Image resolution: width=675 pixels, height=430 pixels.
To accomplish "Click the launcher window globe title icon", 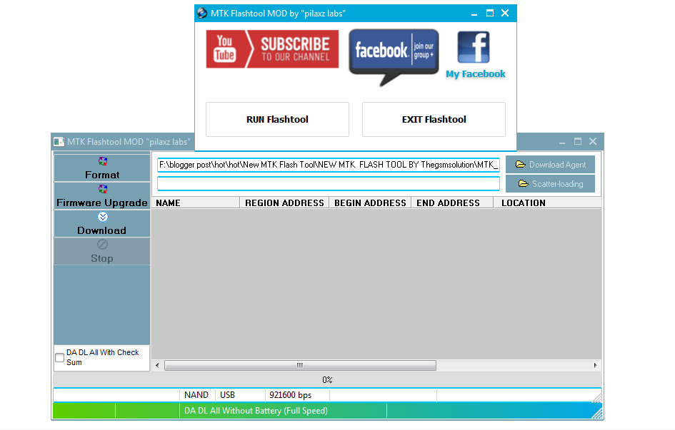I will [x=202, y=13].
